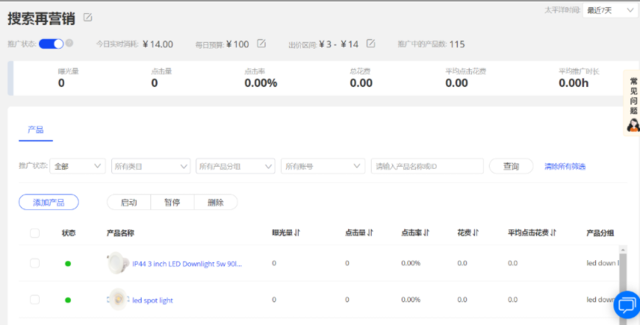Screen dimensions: 640x325
Task: Click 清除所有筛选 clear filters link
Action: pos(565,167)
